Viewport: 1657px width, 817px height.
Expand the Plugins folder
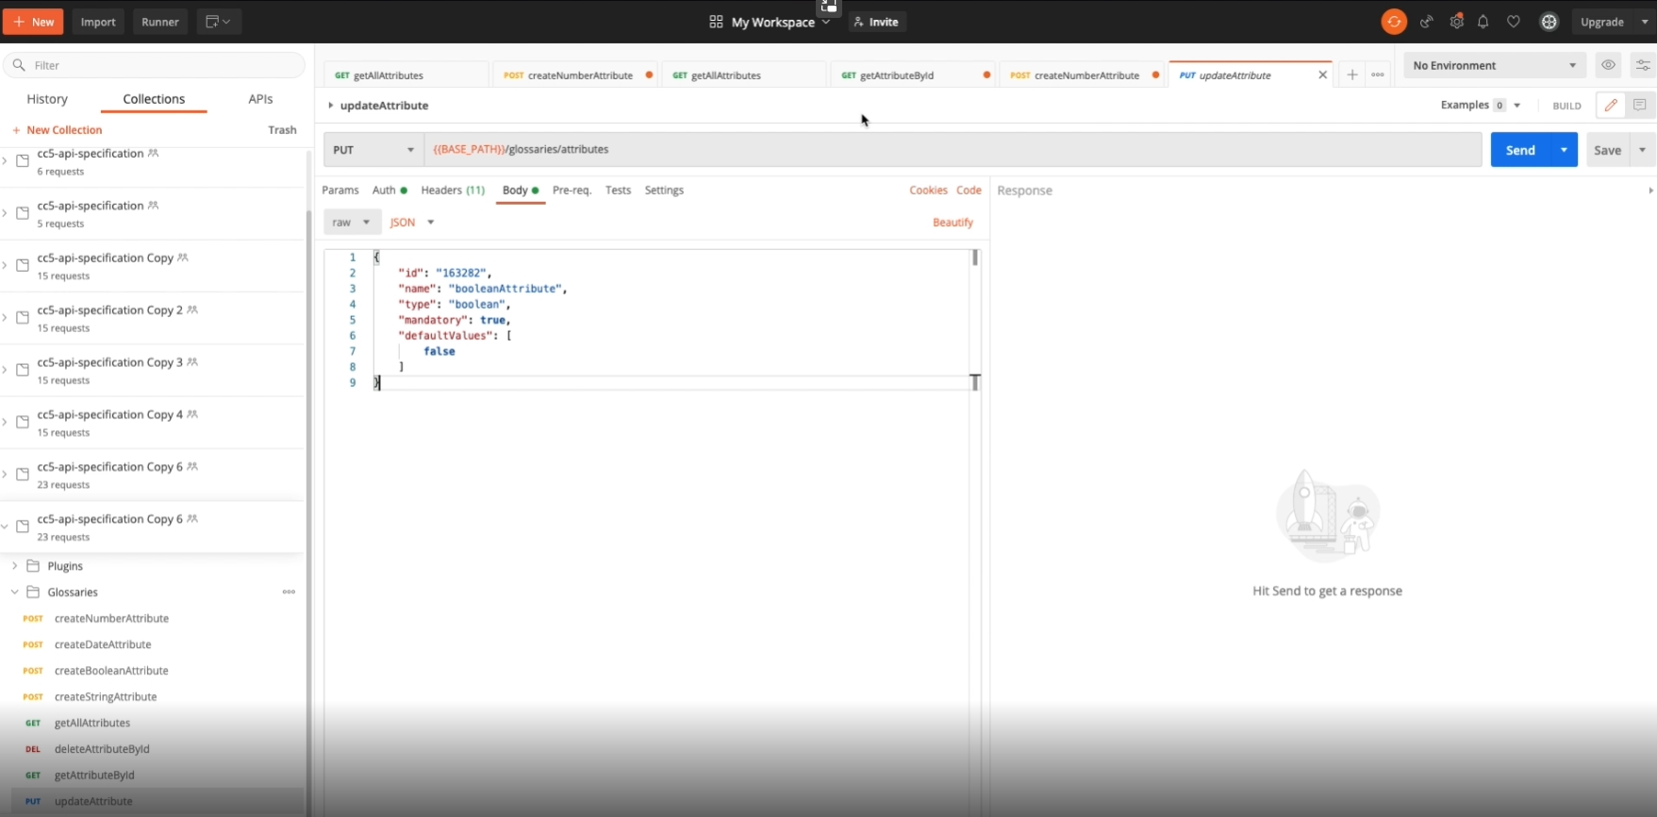[x=15, y=566]
